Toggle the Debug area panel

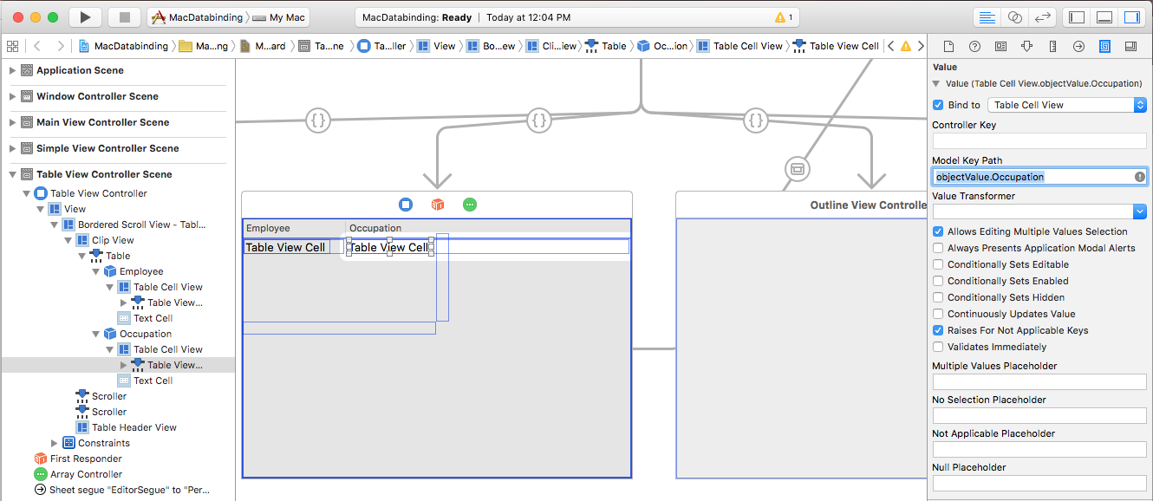[x=1104, y=17]
